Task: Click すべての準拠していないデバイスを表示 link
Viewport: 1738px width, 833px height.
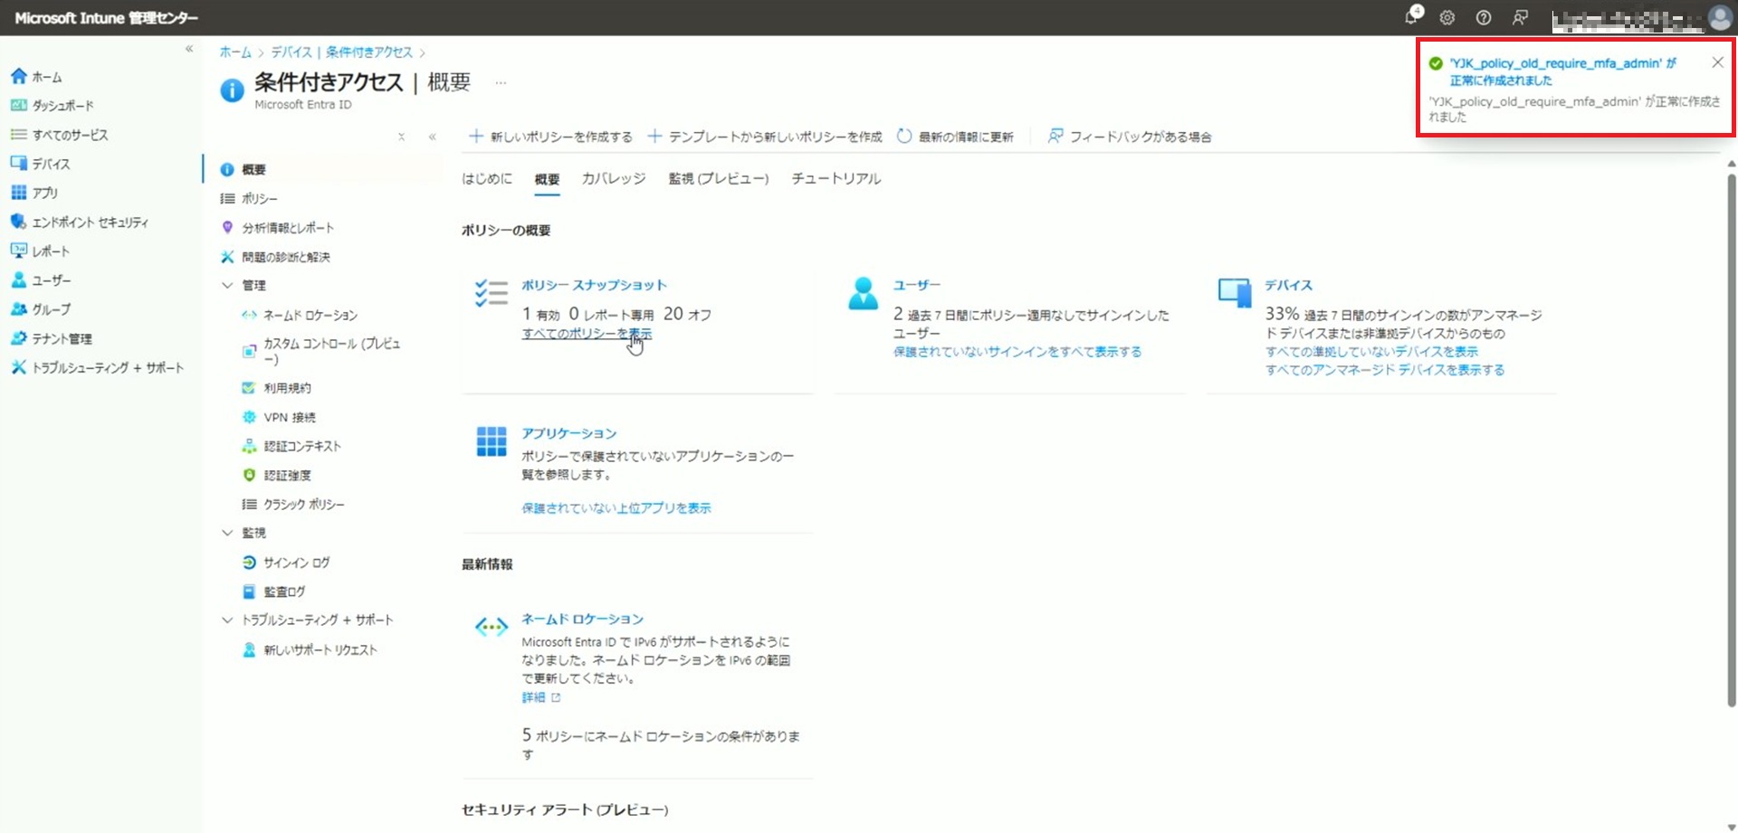Action: click(x=1371, y=352)
